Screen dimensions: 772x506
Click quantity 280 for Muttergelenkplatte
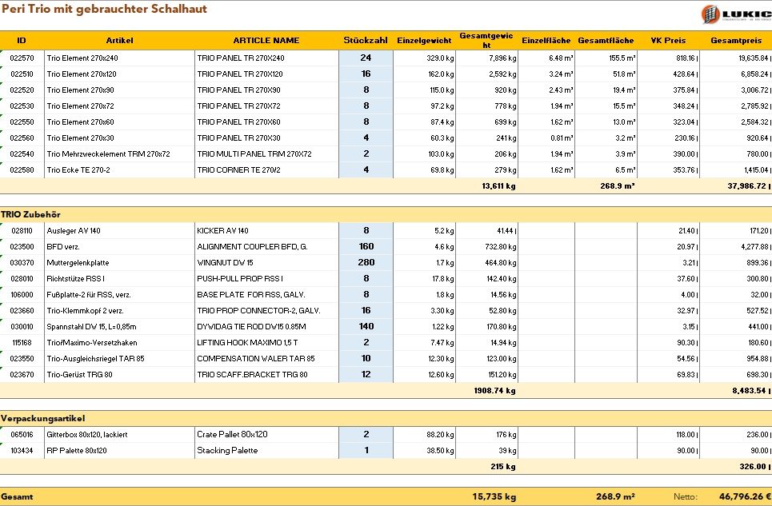366,263
